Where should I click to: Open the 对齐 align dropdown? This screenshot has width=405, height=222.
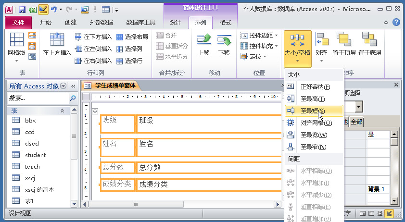click(x=322, y=47)
